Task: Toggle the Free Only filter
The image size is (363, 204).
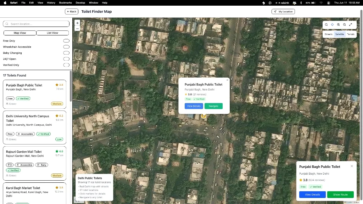Action: pos(66,41)
